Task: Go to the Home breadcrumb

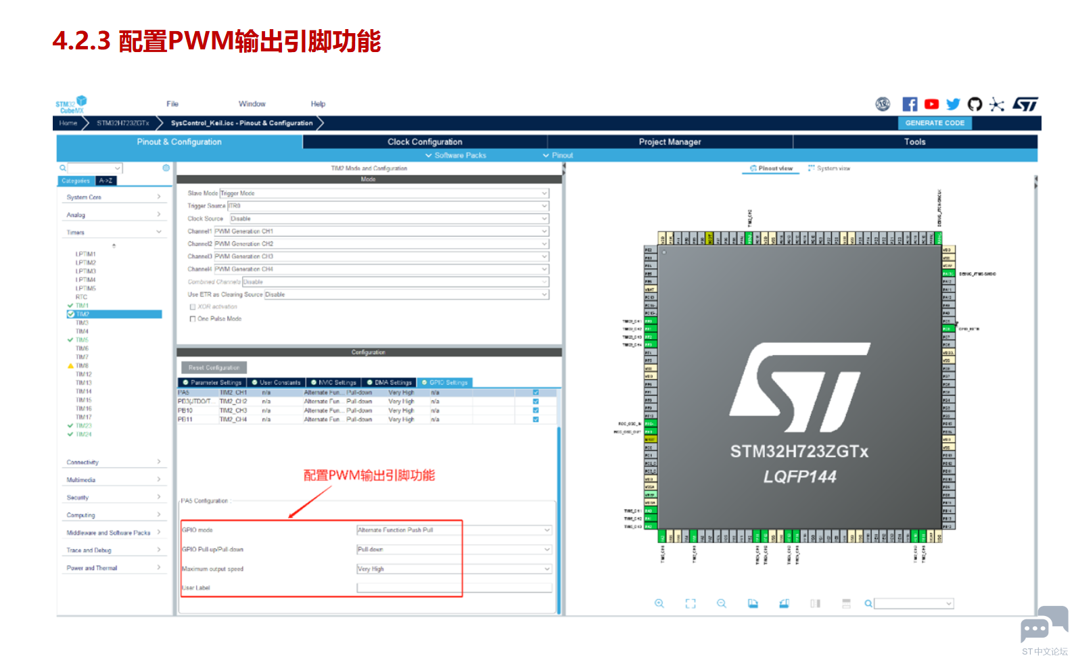Action: point(68,123)
